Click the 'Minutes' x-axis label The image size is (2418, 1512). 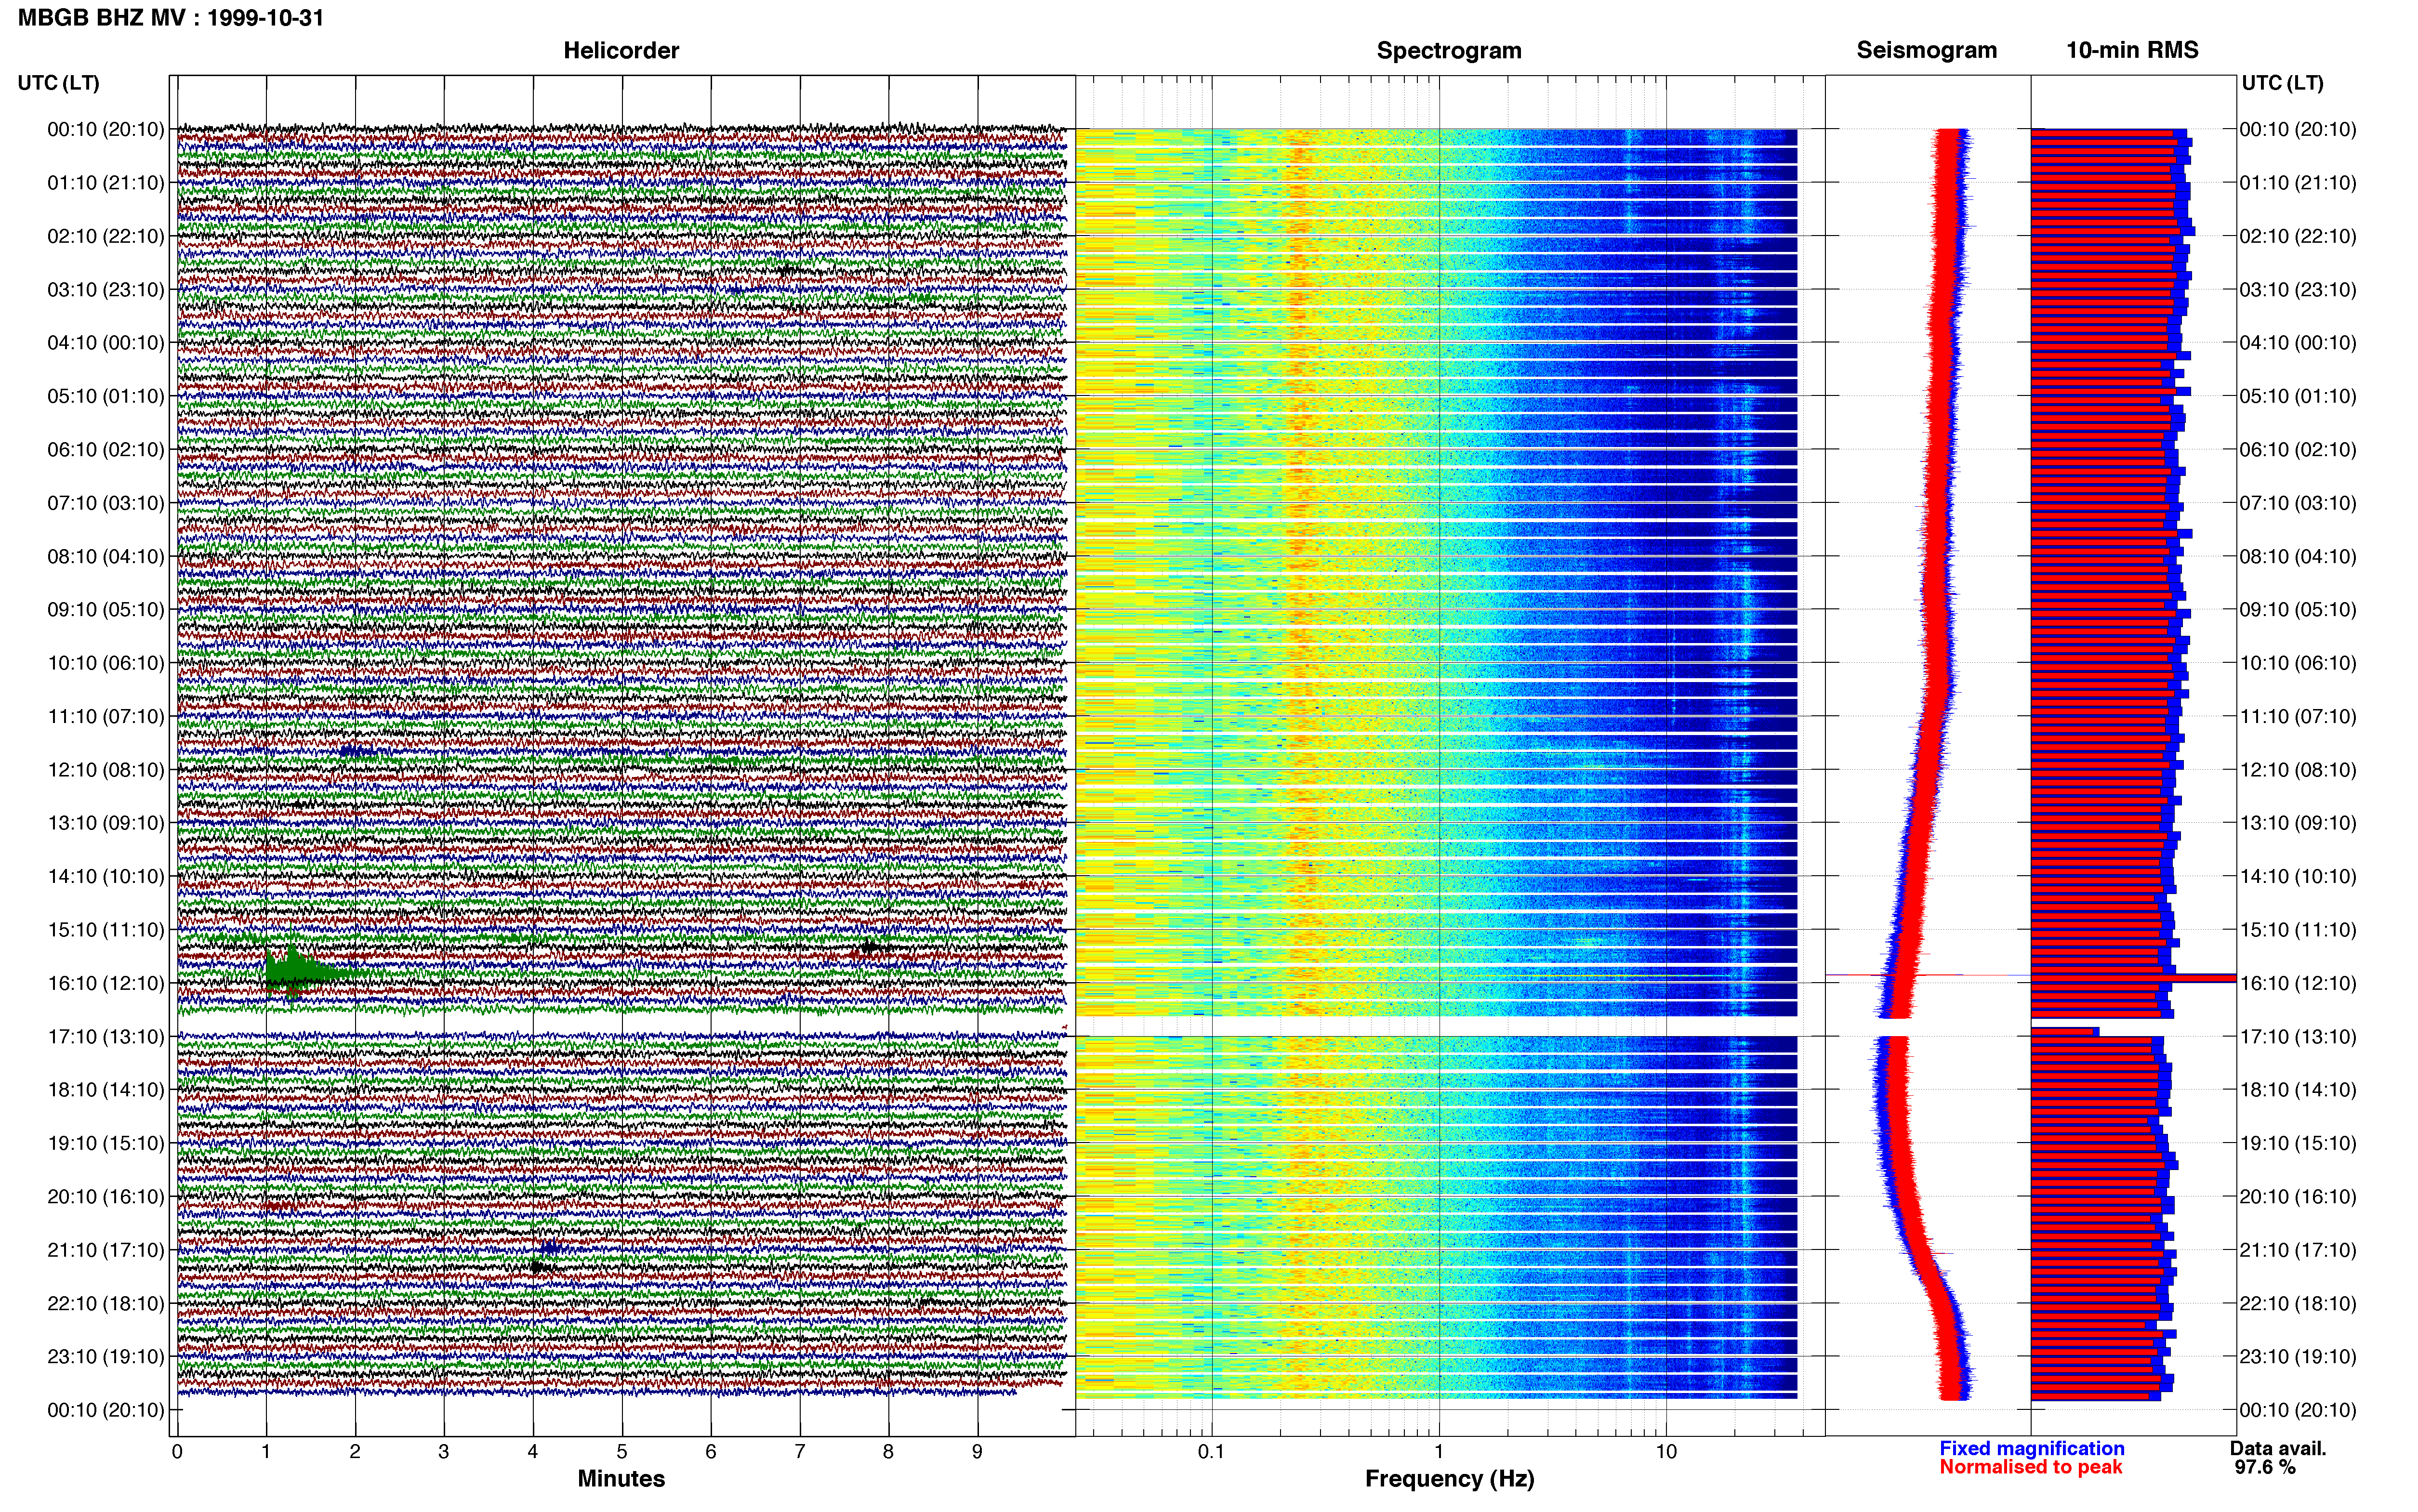click(621, 1479)
